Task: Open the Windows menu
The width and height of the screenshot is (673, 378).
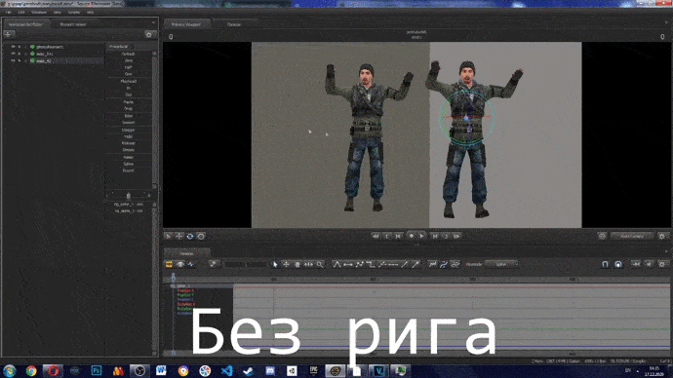Action: (x=39, y=13)
